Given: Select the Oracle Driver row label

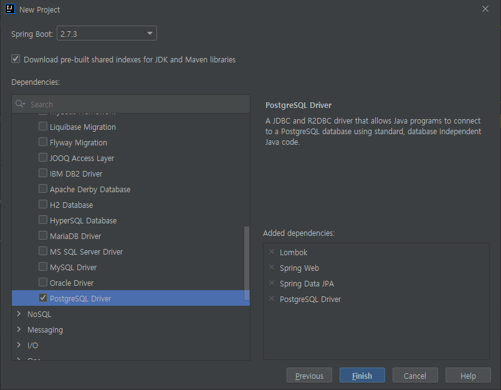Looking at the screenshot, I should [72, 283].
